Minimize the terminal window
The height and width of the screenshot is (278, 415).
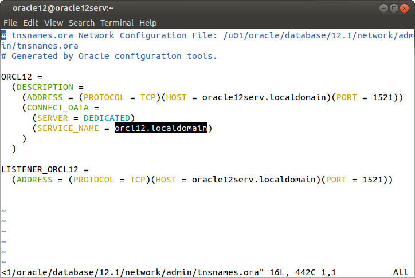[383, 8]
